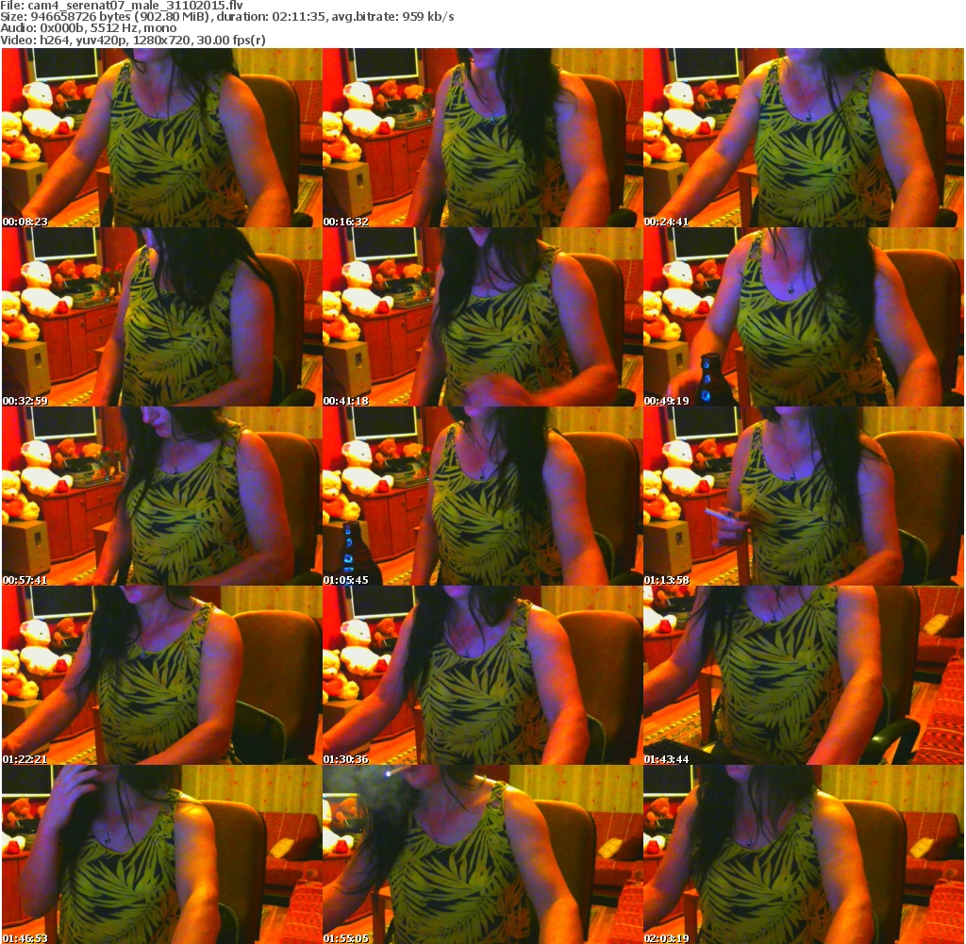Select the thumbnail stamped 01:46:53

161,854
